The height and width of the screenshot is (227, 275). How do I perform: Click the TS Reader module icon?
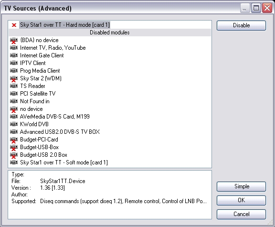coord(14,86)
